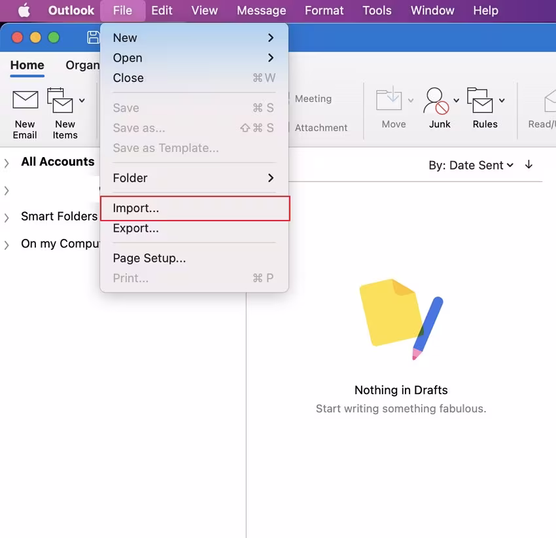556x538 pixels.
Task: Open the Move dropdown arrow
Action: click(411, 100)
